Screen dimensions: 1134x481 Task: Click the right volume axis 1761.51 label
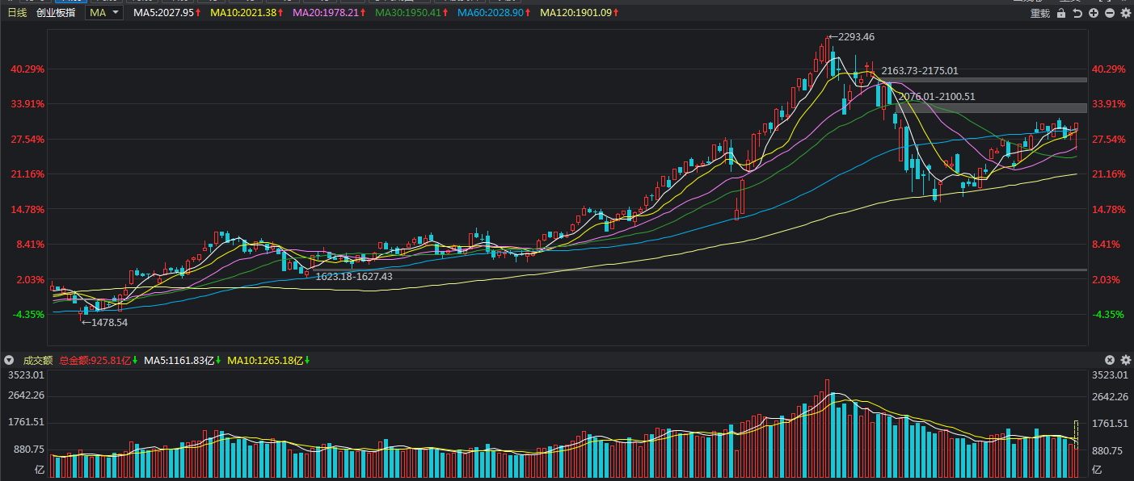[1109, 423]
